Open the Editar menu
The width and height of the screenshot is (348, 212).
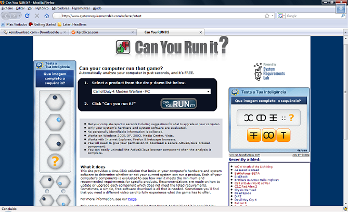tap(20, 8)
